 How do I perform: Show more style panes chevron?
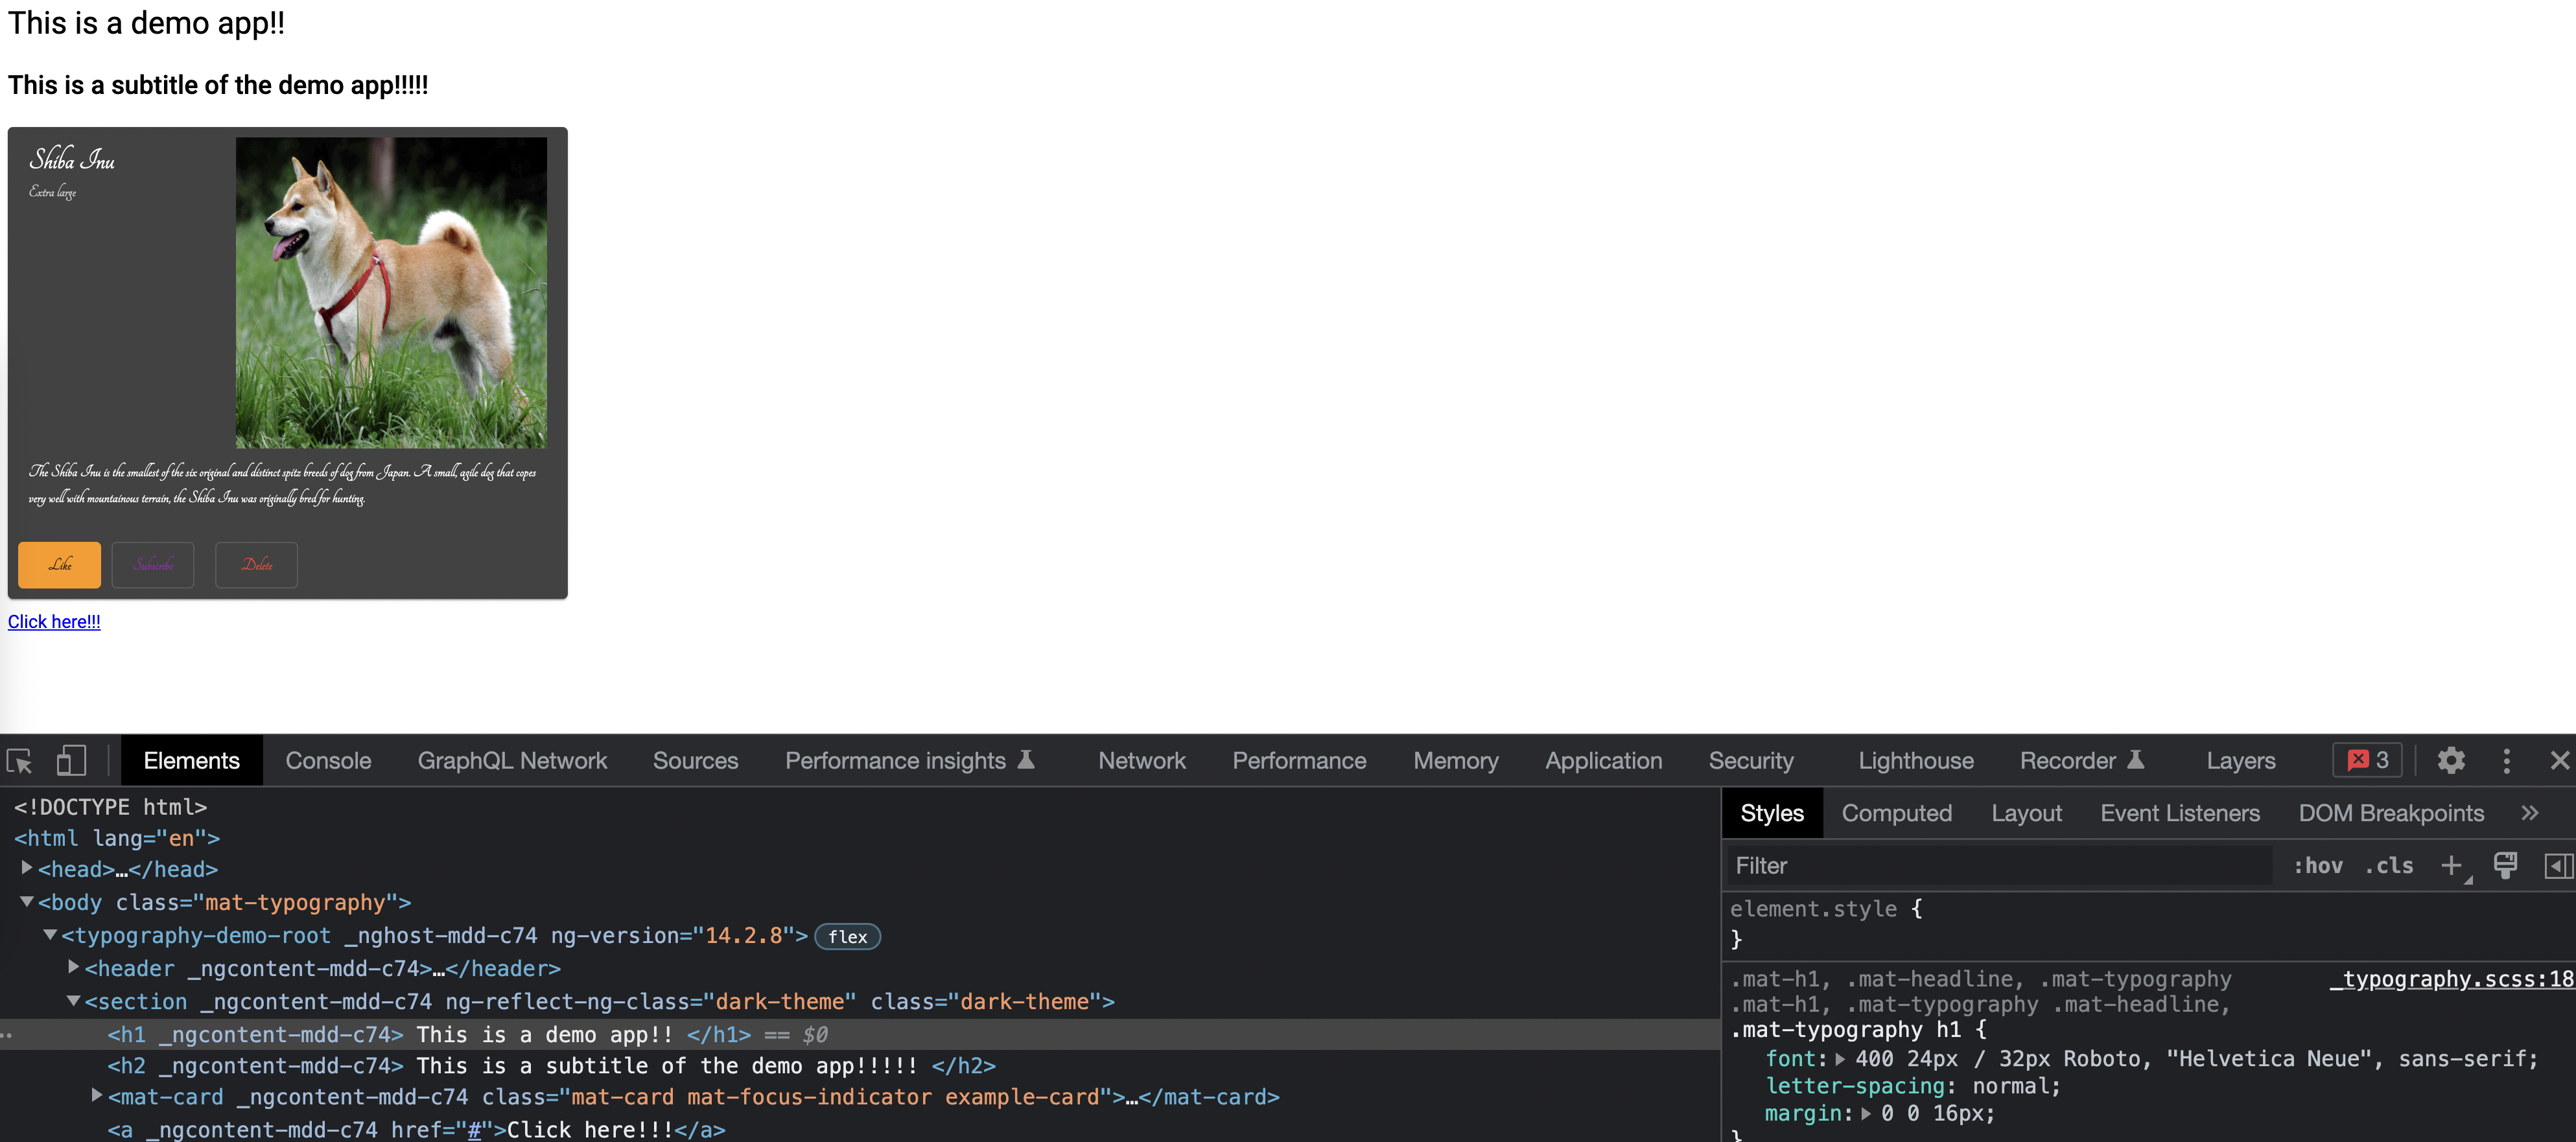(2529, 813)
